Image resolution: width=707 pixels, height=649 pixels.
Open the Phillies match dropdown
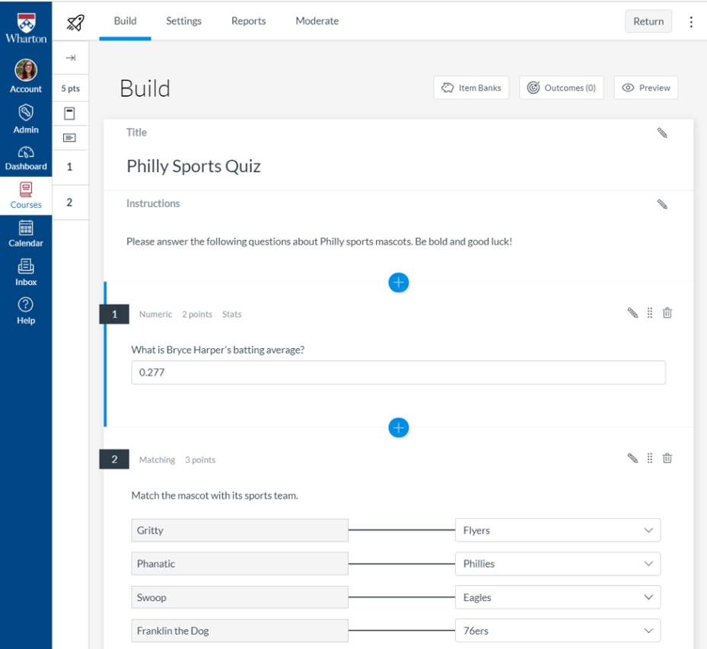point(558,564)
